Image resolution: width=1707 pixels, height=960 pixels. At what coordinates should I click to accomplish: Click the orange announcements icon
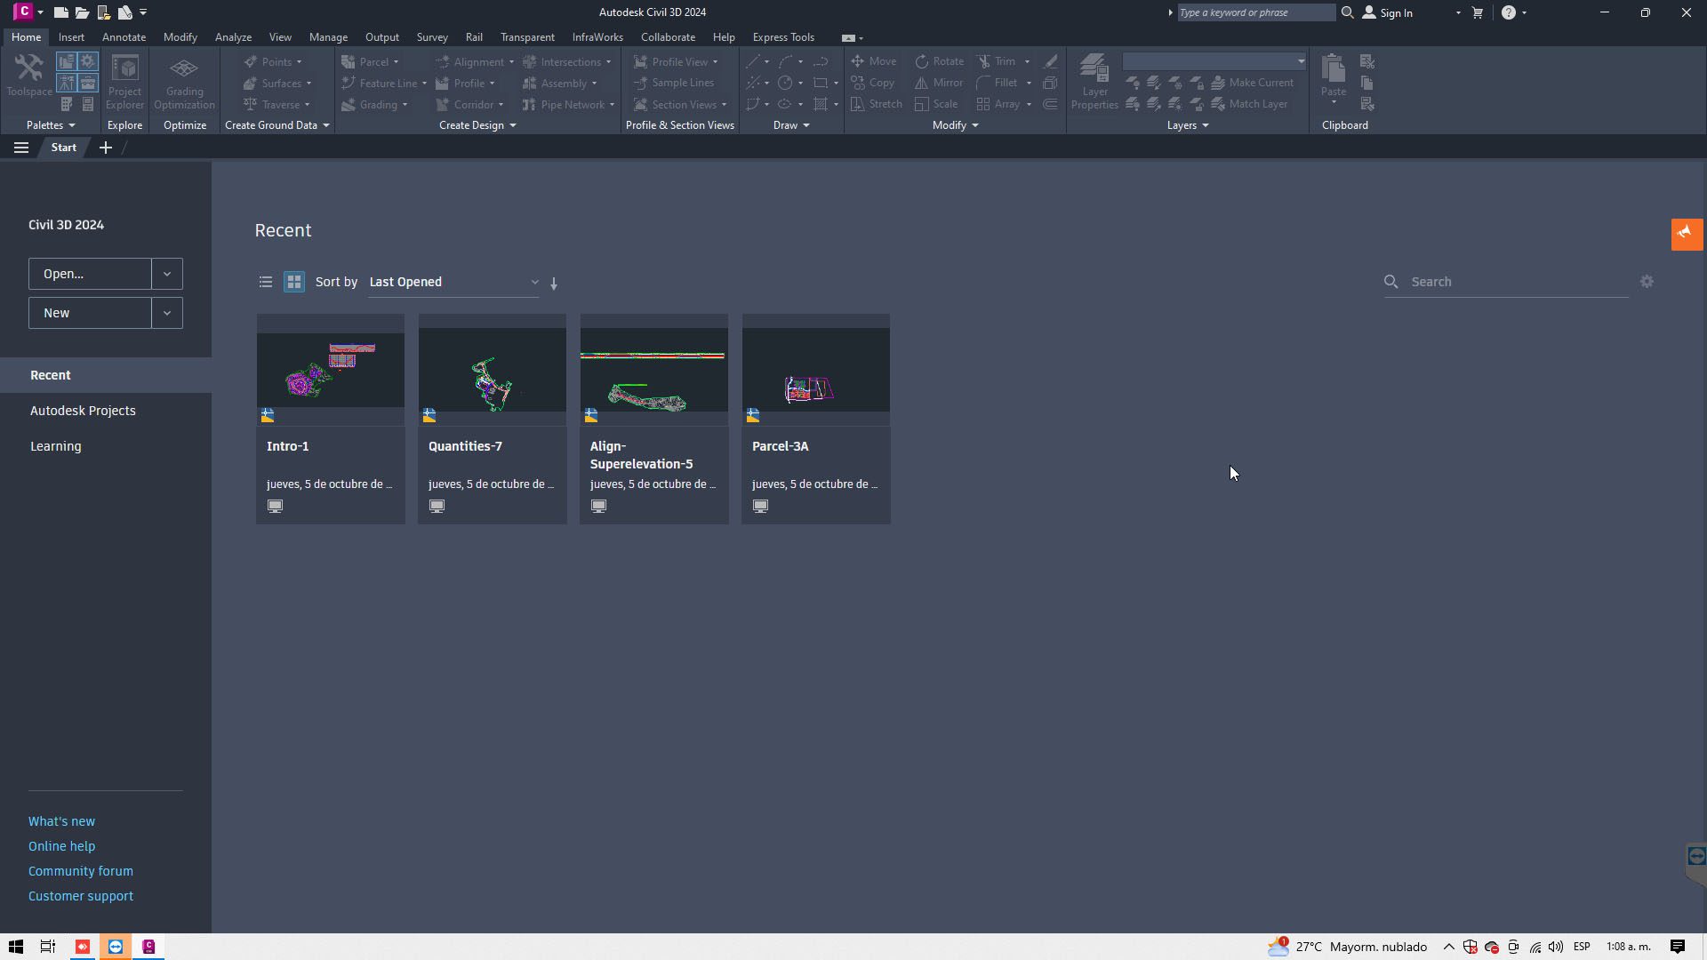pyautogui.click(x=1686, y=234)
